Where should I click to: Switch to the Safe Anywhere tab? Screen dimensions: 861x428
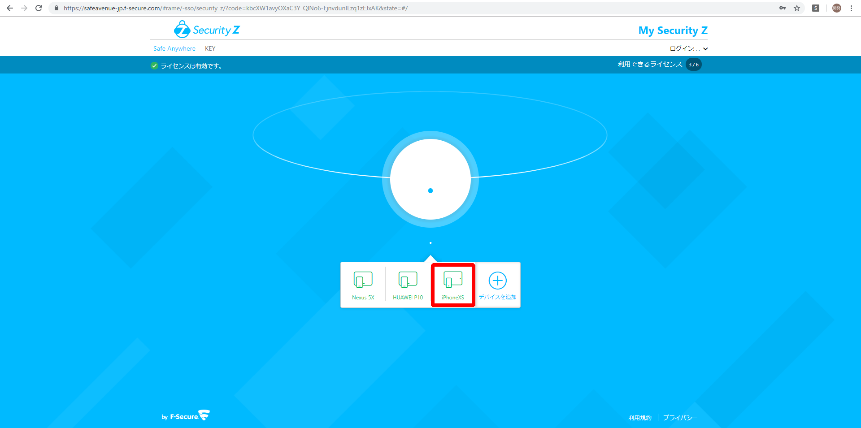(174, 48)
